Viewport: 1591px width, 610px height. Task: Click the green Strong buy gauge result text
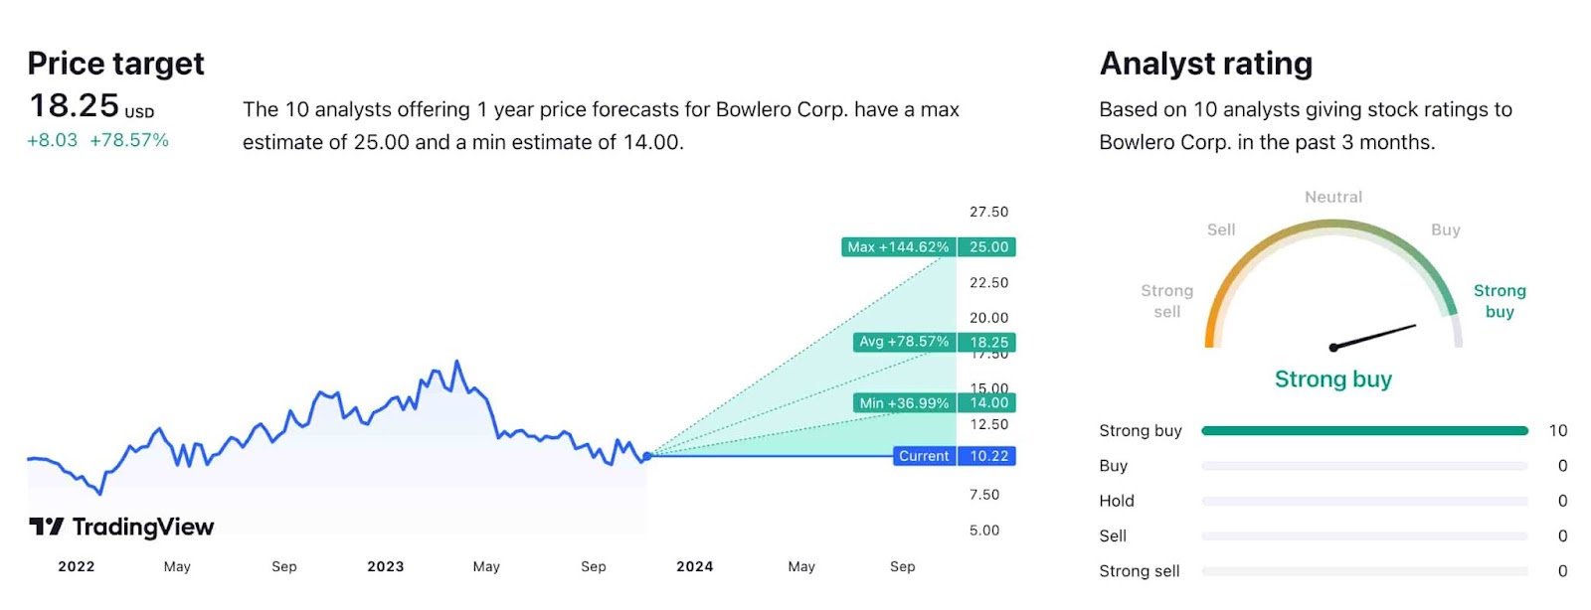pos(1332,380)
